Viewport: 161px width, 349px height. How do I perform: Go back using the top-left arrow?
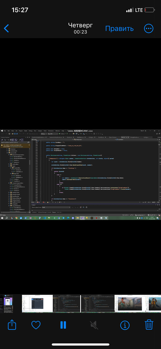pyautogui.click(x=7, y=28)
